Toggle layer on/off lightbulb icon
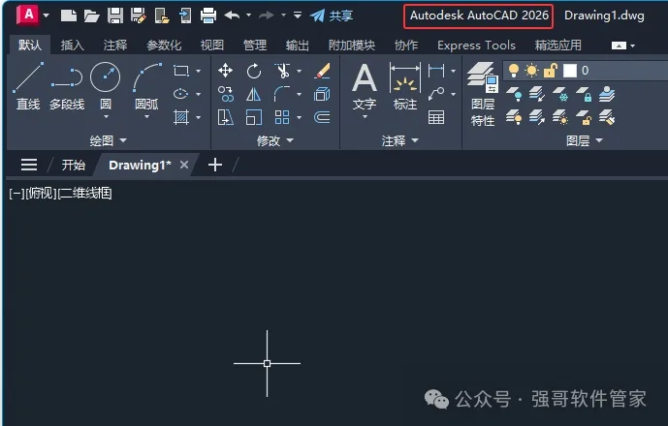Viewport: 668px width, 426px height. tap(514, 71)
